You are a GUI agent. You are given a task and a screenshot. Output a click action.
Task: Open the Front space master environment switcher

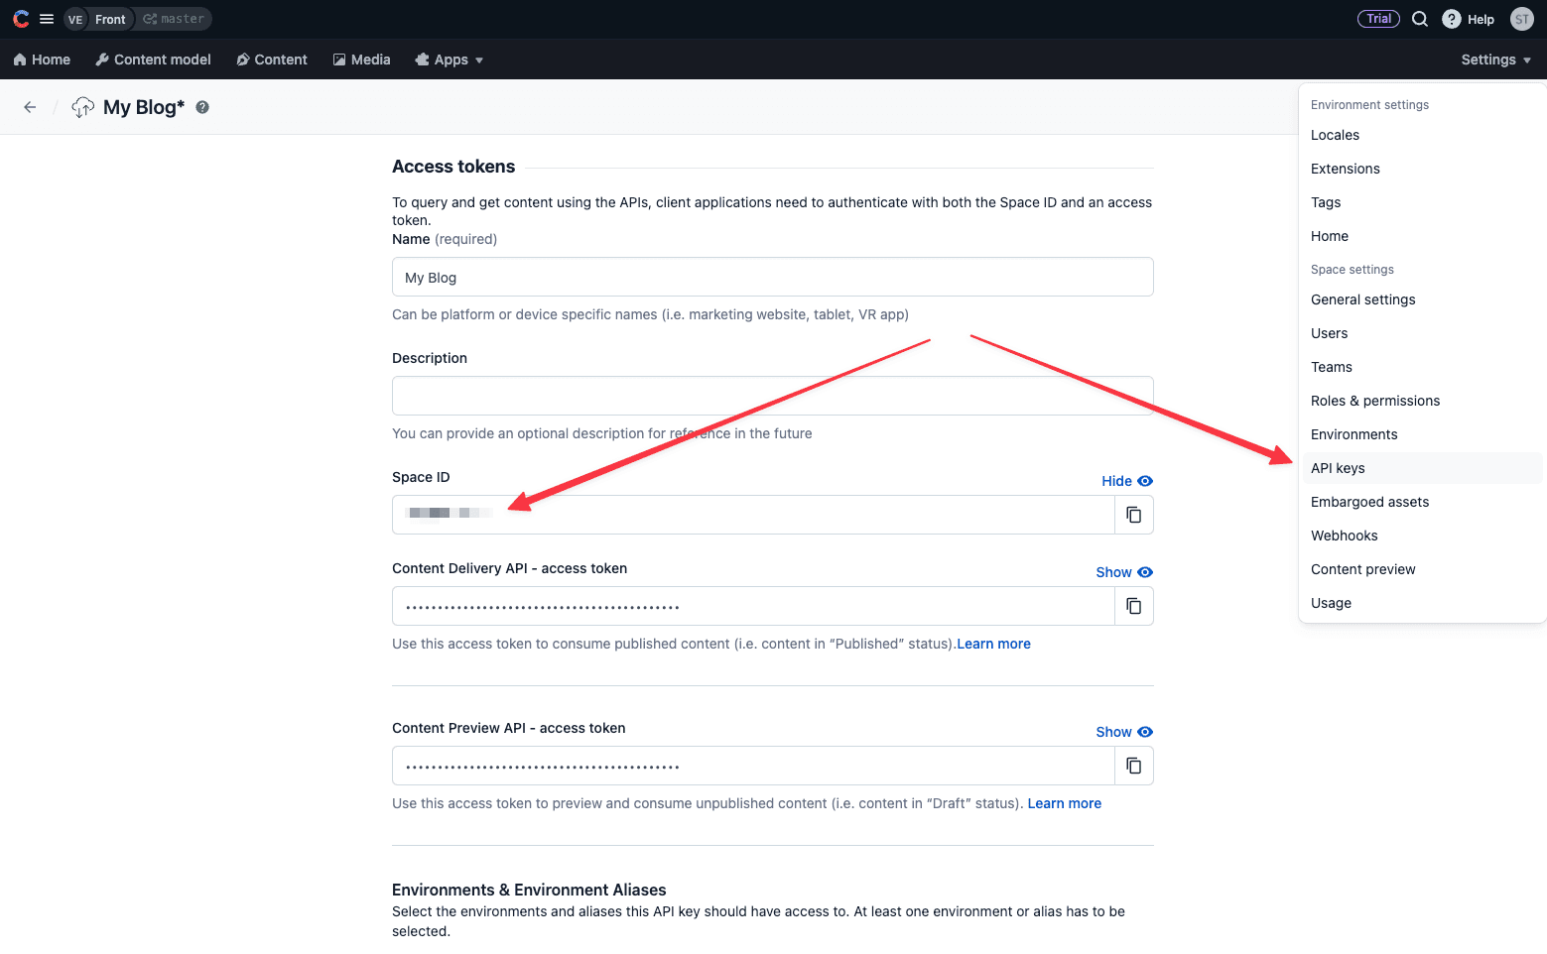(x=138, y=19)
